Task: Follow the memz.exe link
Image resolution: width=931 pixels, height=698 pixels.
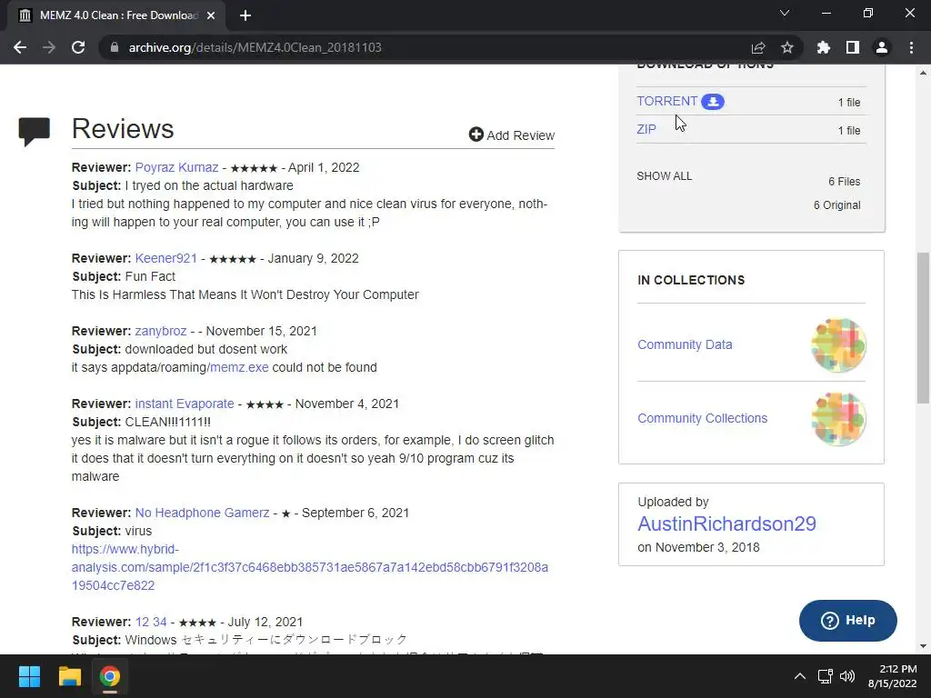Action: [x=239, y=367]
